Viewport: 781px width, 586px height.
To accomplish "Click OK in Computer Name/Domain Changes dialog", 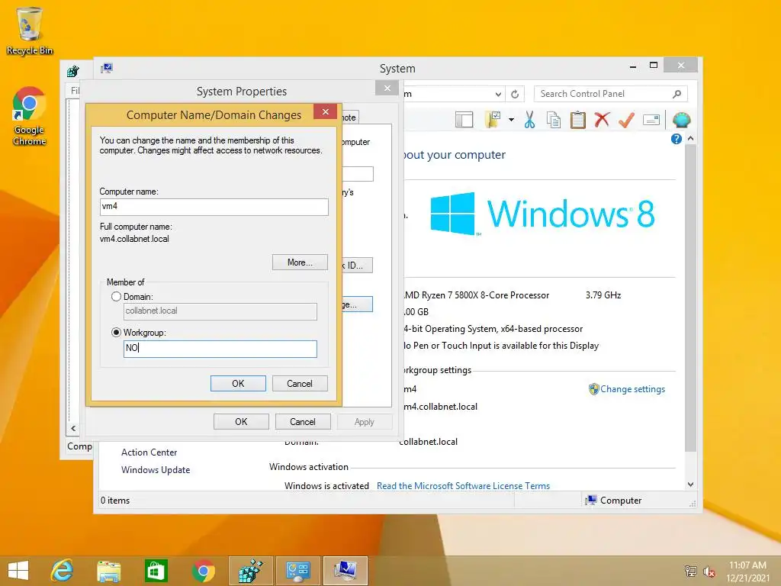I will [238, 383].
